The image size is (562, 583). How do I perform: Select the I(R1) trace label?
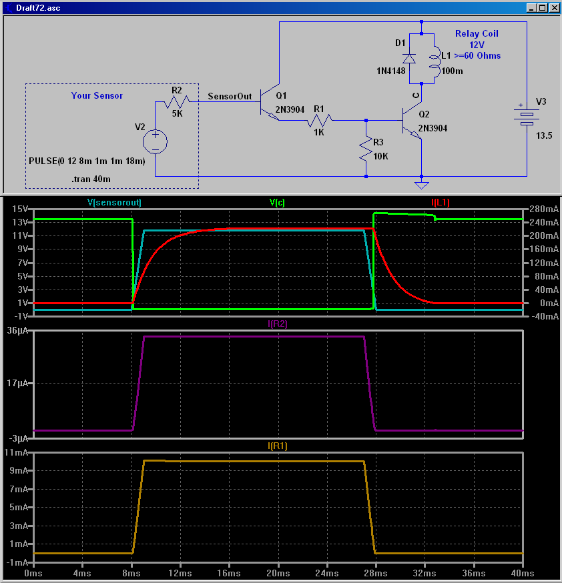point(278,446)
